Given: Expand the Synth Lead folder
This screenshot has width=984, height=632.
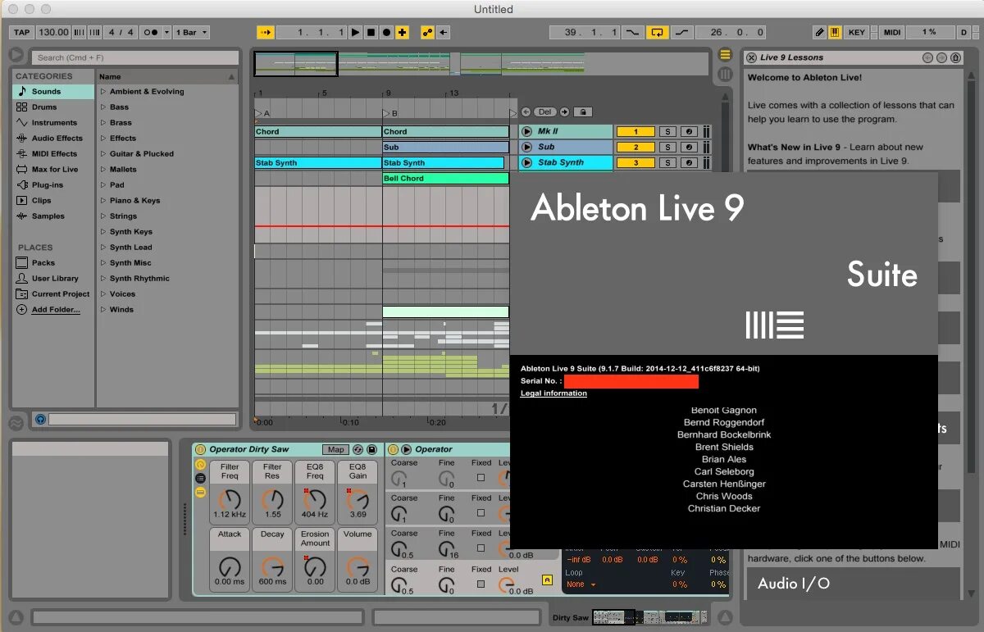Looking at the screenshot, I should (x=104, y=248).
